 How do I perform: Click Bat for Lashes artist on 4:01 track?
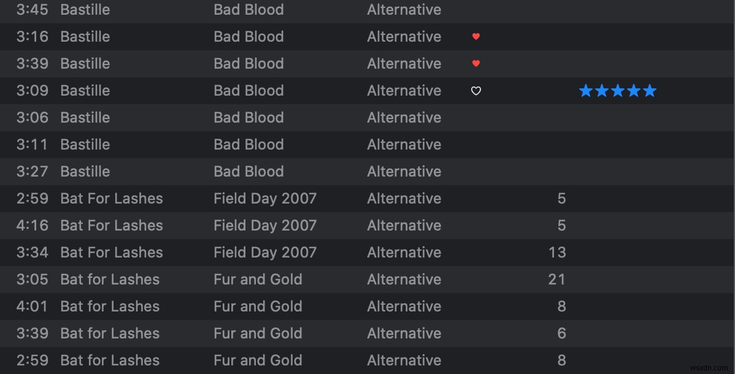click(110, 307)
